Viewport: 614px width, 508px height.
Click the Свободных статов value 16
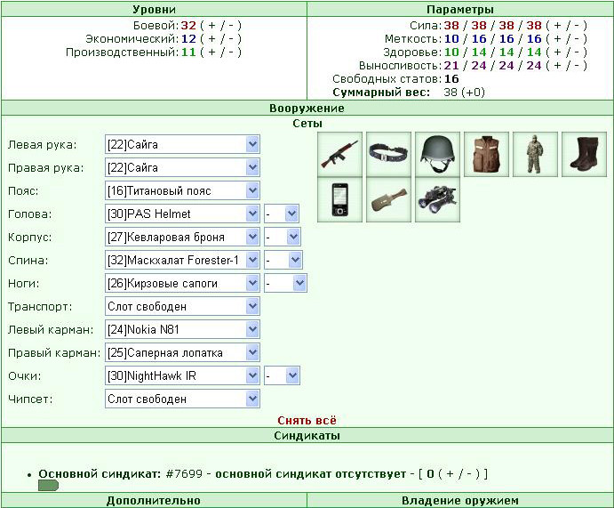pyautogui.click(x=451, y=79)
